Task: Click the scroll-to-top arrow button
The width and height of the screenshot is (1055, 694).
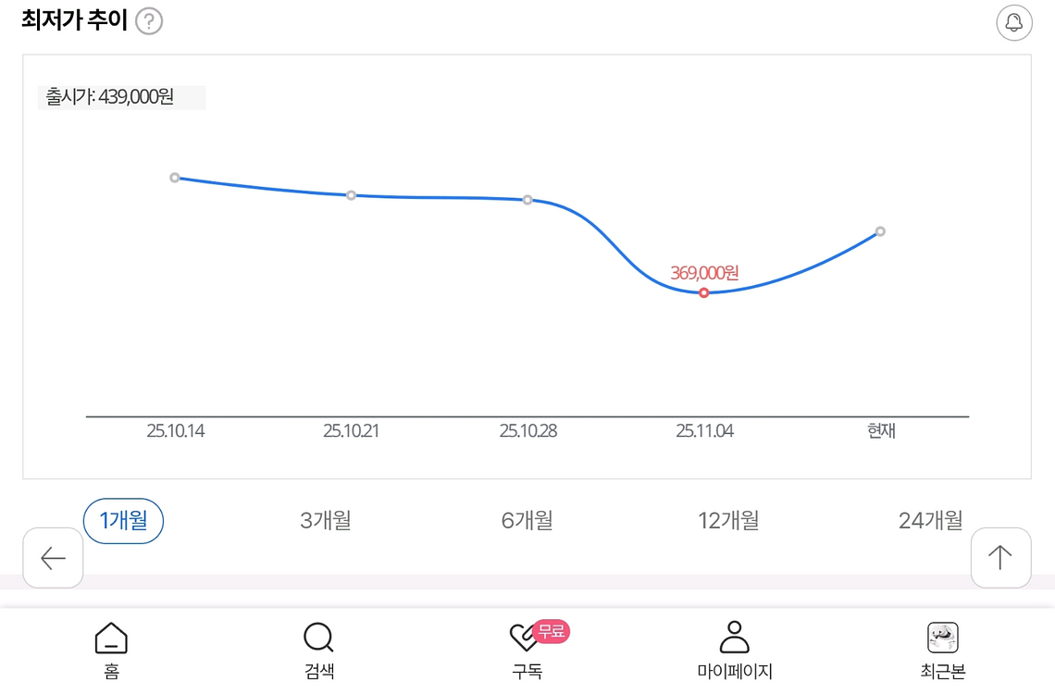Action: [1001, 557]
